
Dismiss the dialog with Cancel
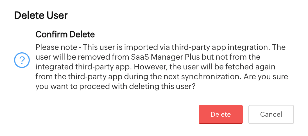click(x=271, y=114)
